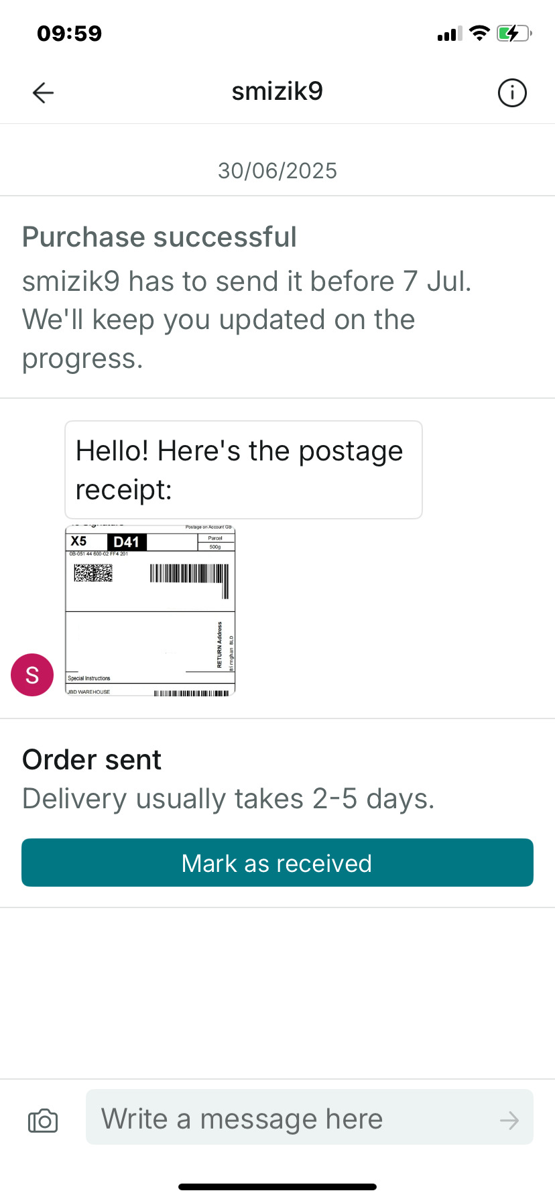This screenshot has height=1201, width=555.
Task: Tap the 09:59 clock in status bar
Action: tap(70, 34)
